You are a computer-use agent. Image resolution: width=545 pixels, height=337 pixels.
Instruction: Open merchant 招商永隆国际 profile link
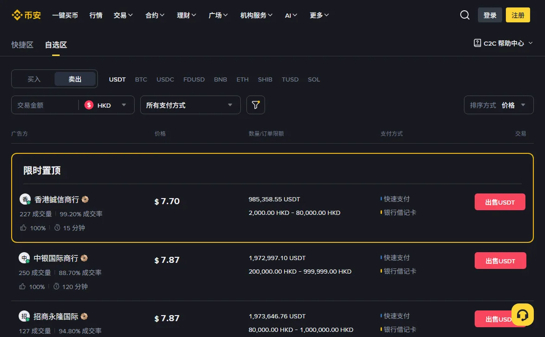[55, 316]
